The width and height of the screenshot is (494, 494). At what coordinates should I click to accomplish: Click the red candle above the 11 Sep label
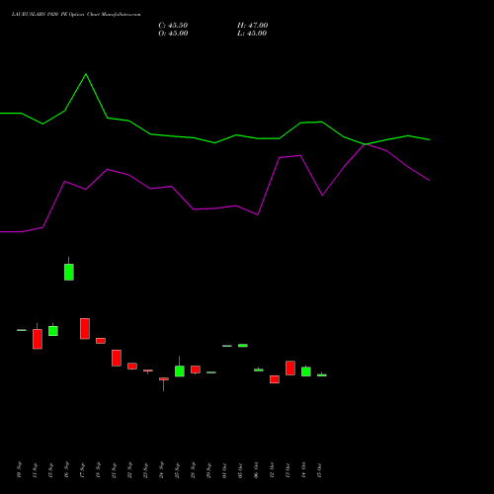[38, 339]
